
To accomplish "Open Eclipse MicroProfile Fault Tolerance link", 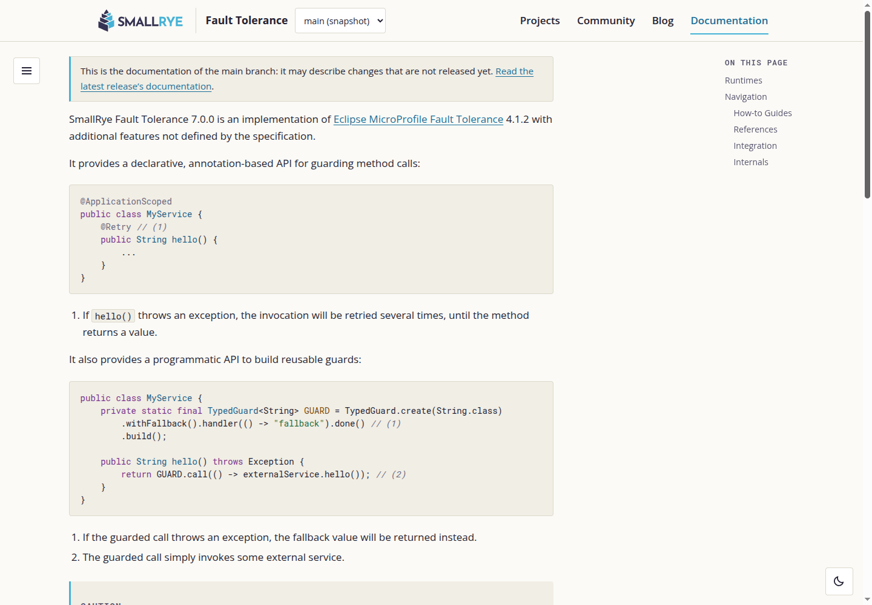I will coord(418,119).
